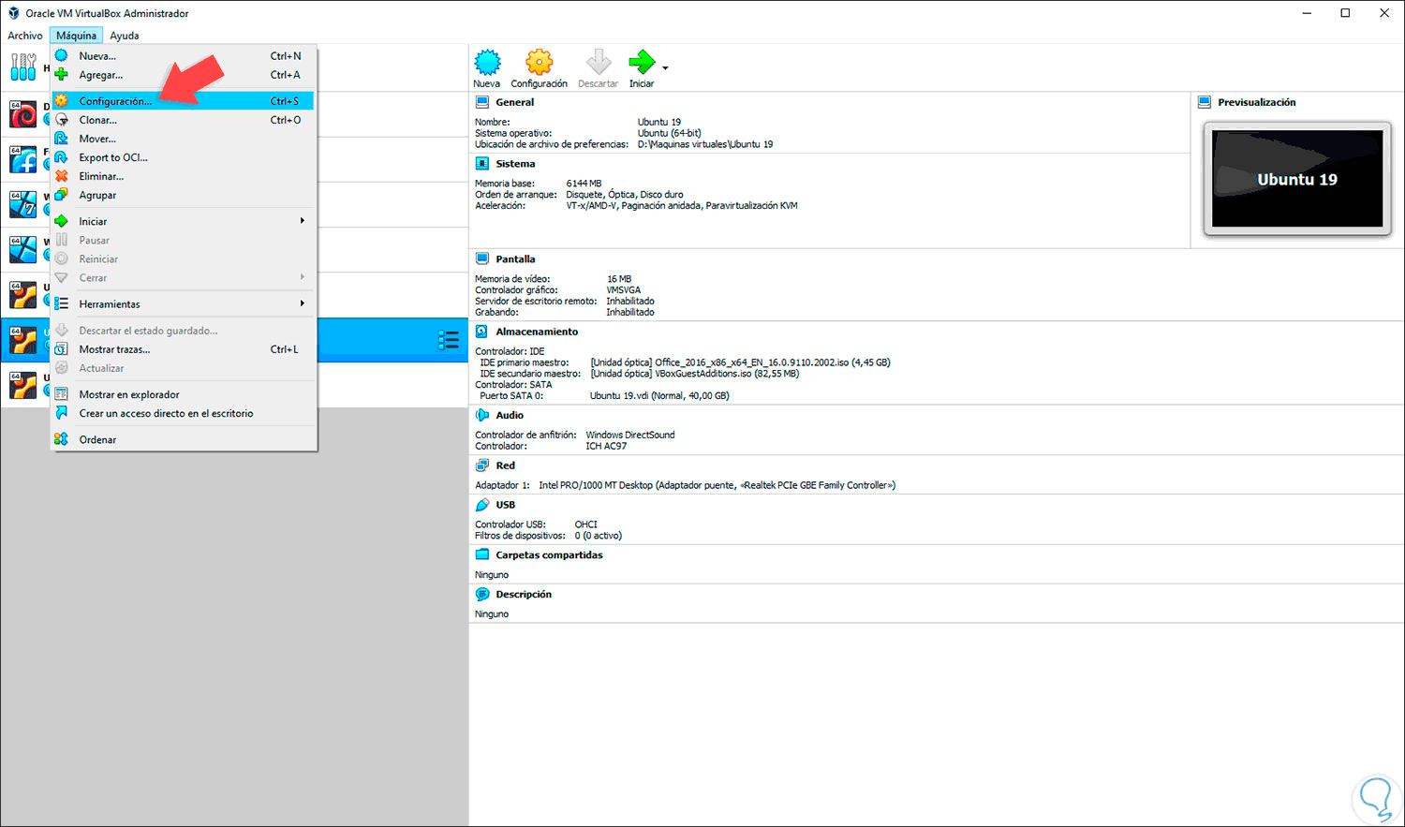Click the Nueva toolbar icon
This screenshot has height=827, width=1405.
(487, 63)
